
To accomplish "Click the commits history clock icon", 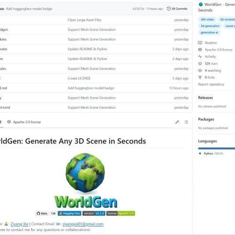I will [169, 8].
